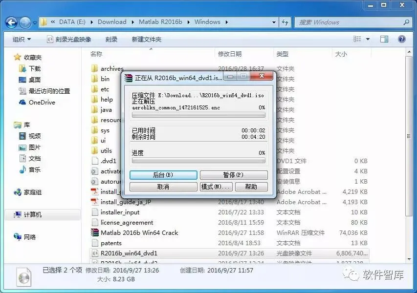Click 取消 button in WinRAR dialog
The width and height of the screenshot is (417, 293).
click(x=163, y=187)
